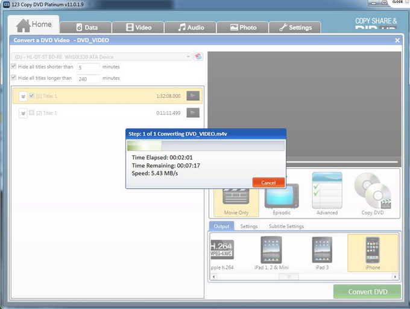This screenshot has height=309, width=410.
Task: Click the 0:11:11.499 duration text
Action: coord(168,113)
